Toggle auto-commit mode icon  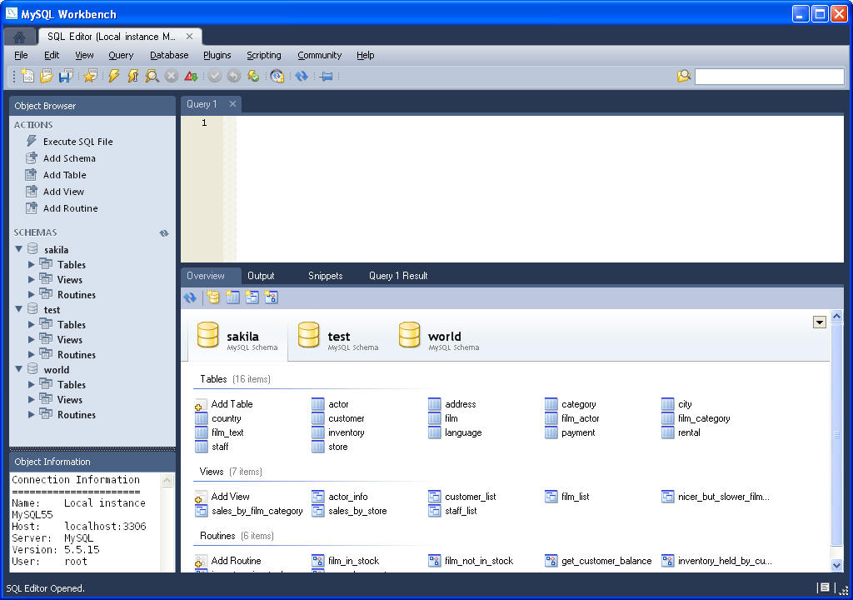click(253, 76)
